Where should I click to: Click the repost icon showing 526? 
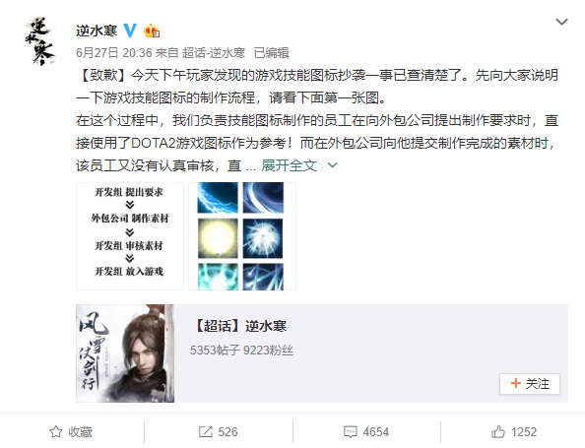coord(205,431)
